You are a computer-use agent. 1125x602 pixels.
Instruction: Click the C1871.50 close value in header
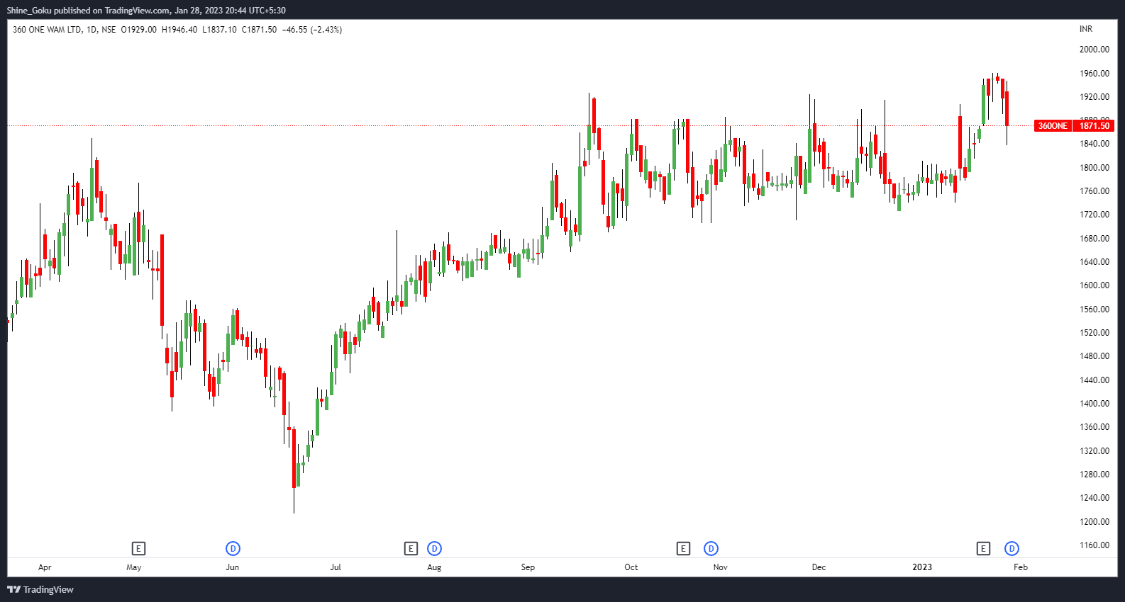[x=260, y=30]
